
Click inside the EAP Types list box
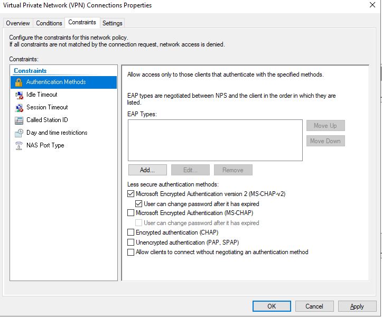(215, 140)
